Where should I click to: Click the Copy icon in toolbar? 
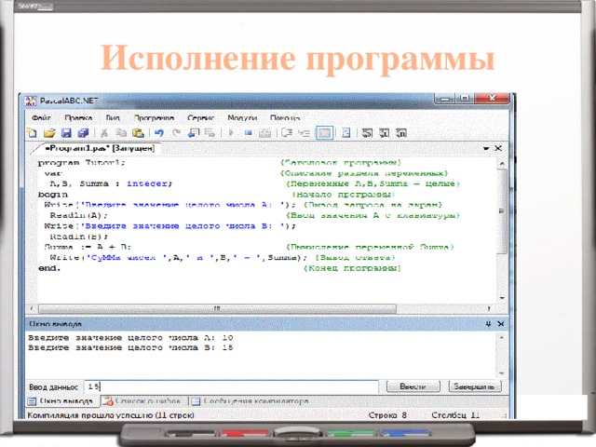pyautogui.click(x=121, y=133)
